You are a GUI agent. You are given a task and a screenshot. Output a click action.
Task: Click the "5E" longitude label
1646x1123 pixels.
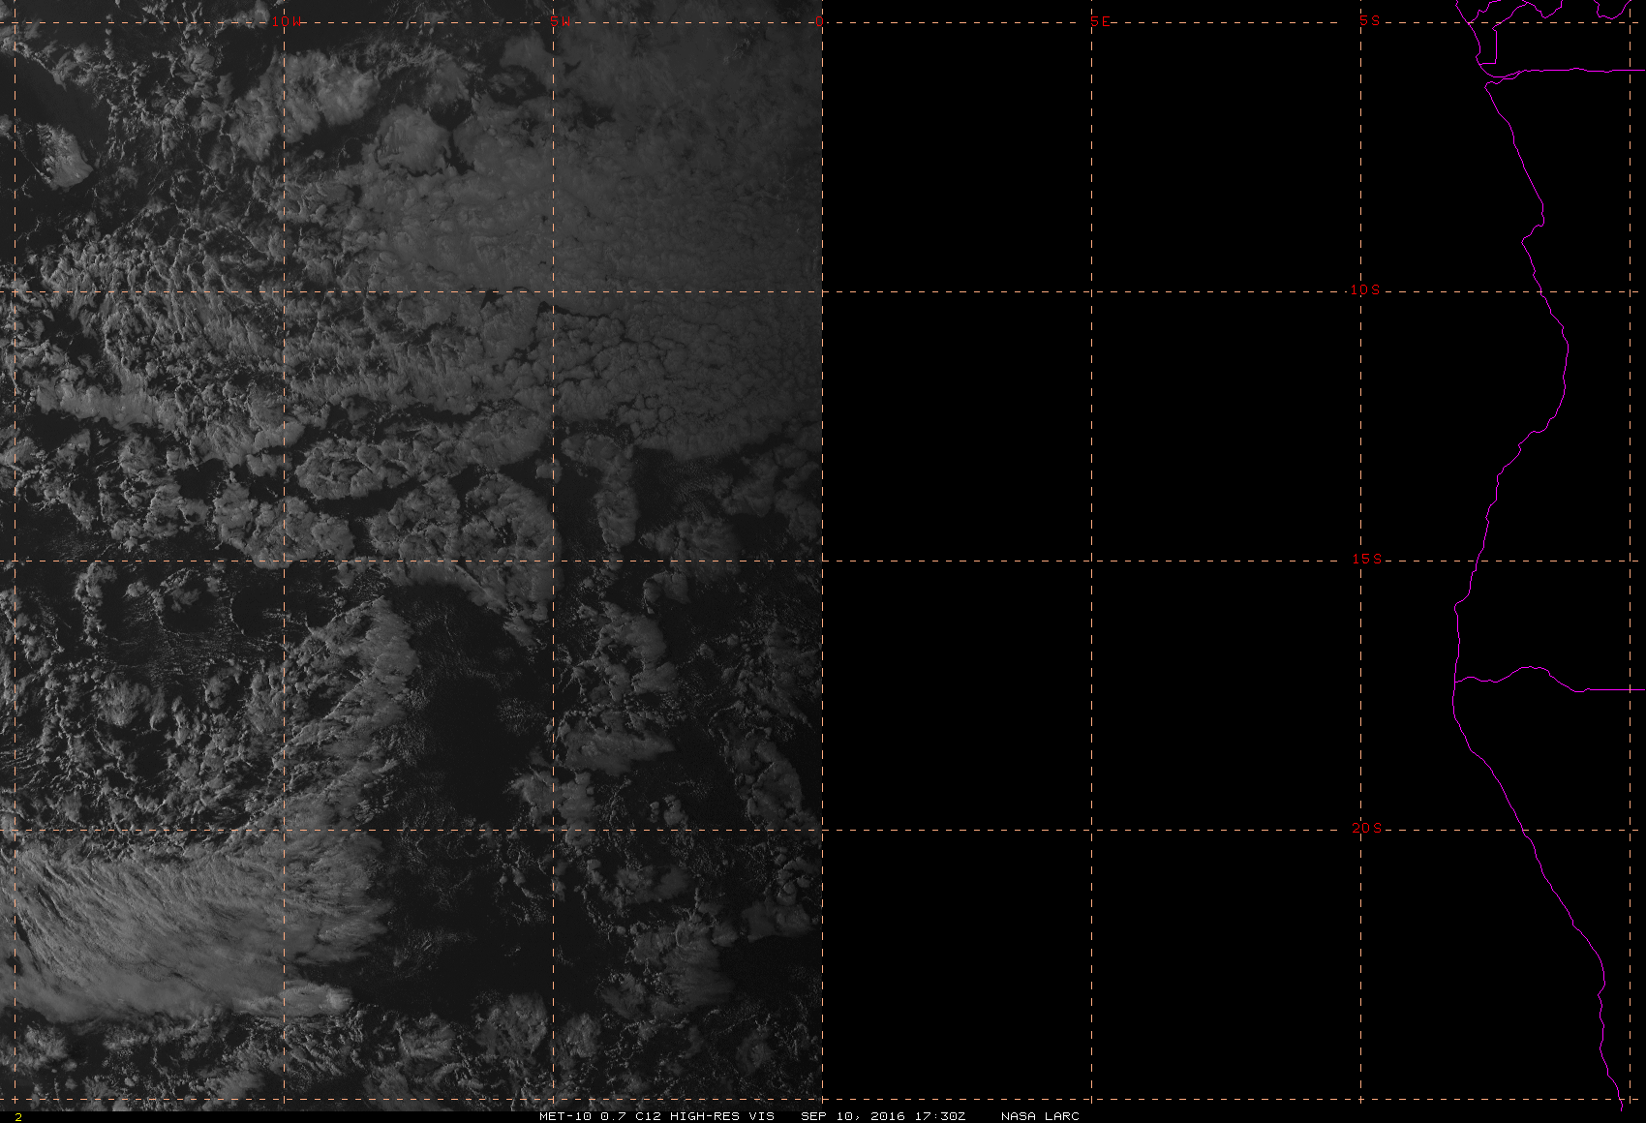point(1101,21)
